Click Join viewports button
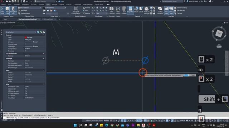229x128 pixels. click(85, 11)
